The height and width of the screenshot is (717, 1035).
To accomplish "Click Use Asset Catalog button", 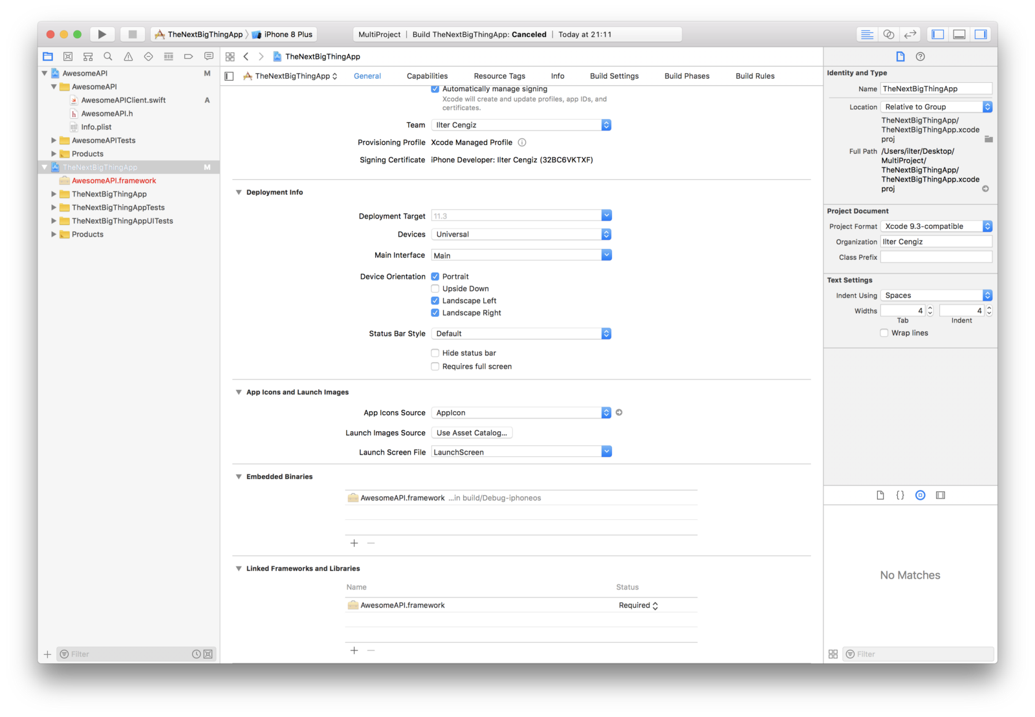I will tap(472, 433).
